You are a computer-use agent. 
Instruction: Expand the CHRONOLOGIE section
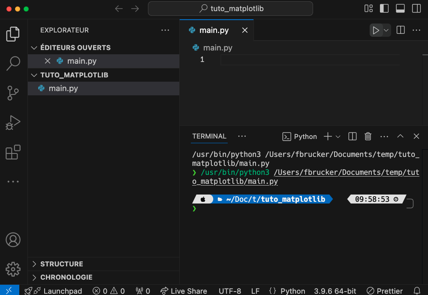coord(66,277)
